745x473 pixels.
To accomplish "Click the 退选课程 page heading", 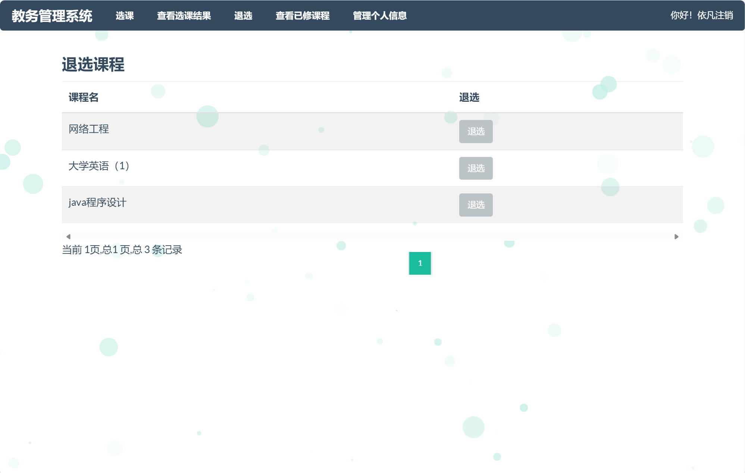I will point(93,65).
